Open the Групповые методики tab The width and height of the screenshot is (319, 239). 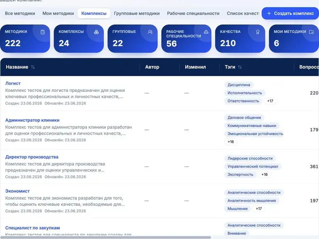137,13
